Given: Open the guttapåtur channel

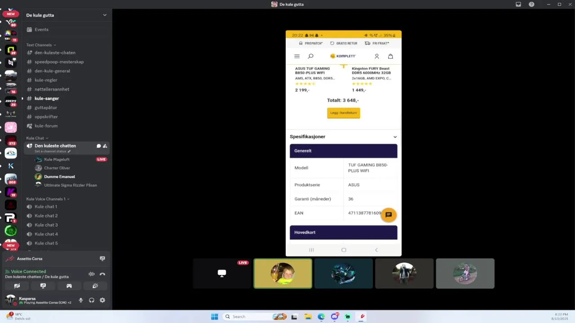Looking at the screenshot, I should point(66,108).
